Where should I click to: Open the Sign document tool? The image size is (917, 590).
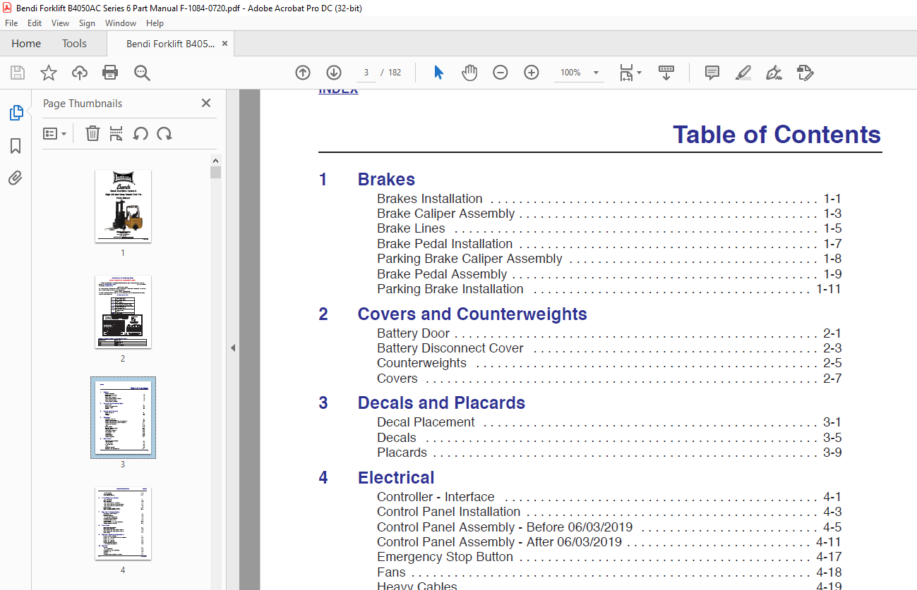[774, 73]
